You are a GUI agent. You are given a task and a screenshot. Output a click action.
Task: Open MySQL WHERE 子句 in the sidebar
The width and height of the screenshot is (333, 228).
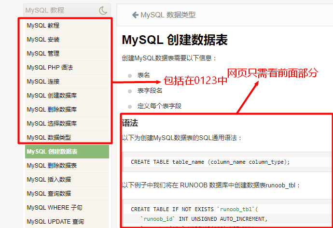pos(67,208)
